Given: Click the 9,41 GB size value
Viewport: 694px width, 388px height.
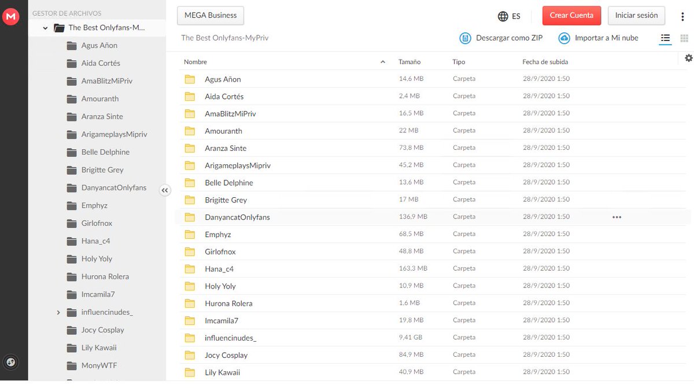Looking at the screenshot, I should (411, 337).
